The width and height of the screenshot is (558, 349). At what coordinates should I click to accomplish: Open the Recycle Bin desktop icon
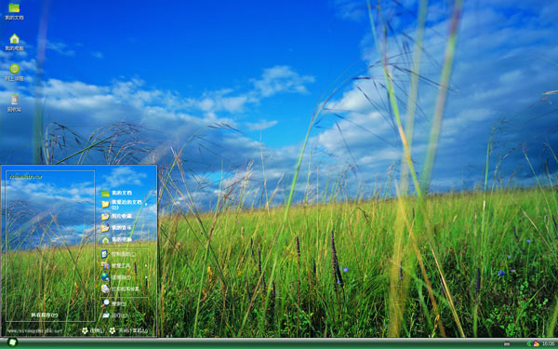14,103
